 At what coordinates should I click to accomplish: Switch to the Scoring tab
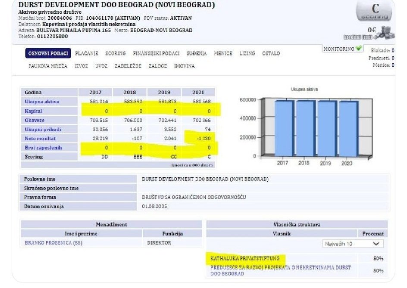pyautogui.click(x=116, y=53)
